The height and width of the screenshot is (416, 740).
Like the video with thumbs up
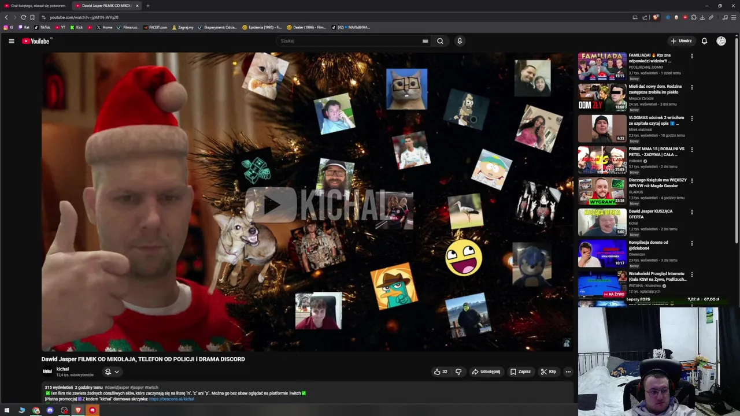[441, 372]
